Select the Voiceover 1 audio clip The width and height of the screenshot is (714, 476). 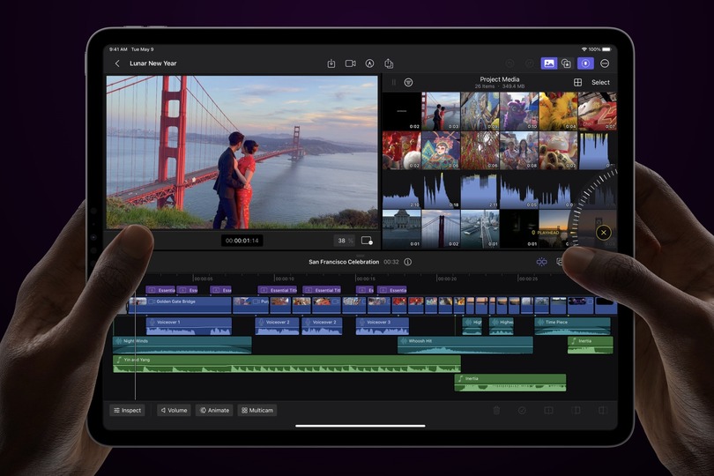189,326
